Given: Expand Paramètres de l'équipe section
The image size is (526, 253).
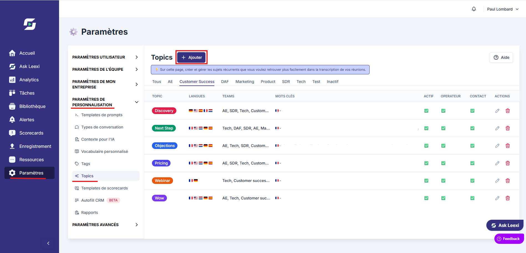Looking at the screenshot, I should click(106, 69).
